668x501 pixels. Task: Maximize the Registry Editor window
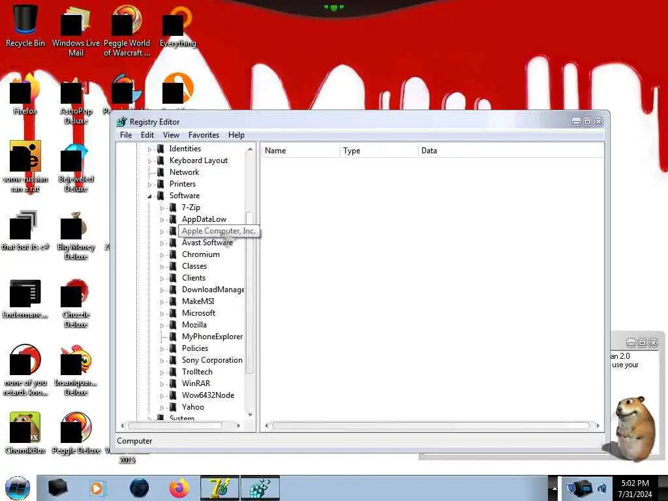pyautogui.click(x=587, y=122)
